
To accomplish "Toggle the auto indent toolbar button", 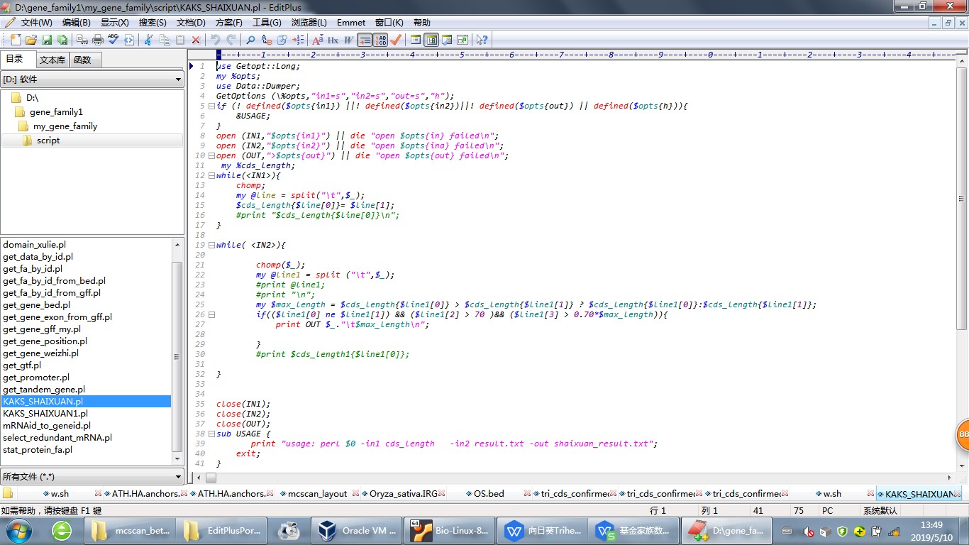I will 365,40.
